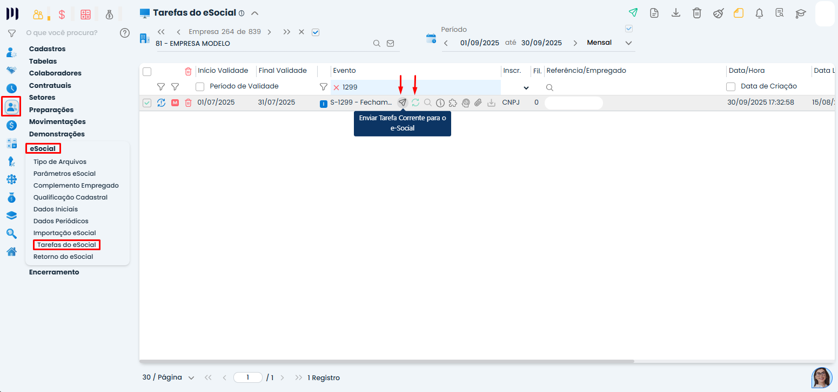Open notifications bell icon
This screenshot has width=838, height=392.
759,13
